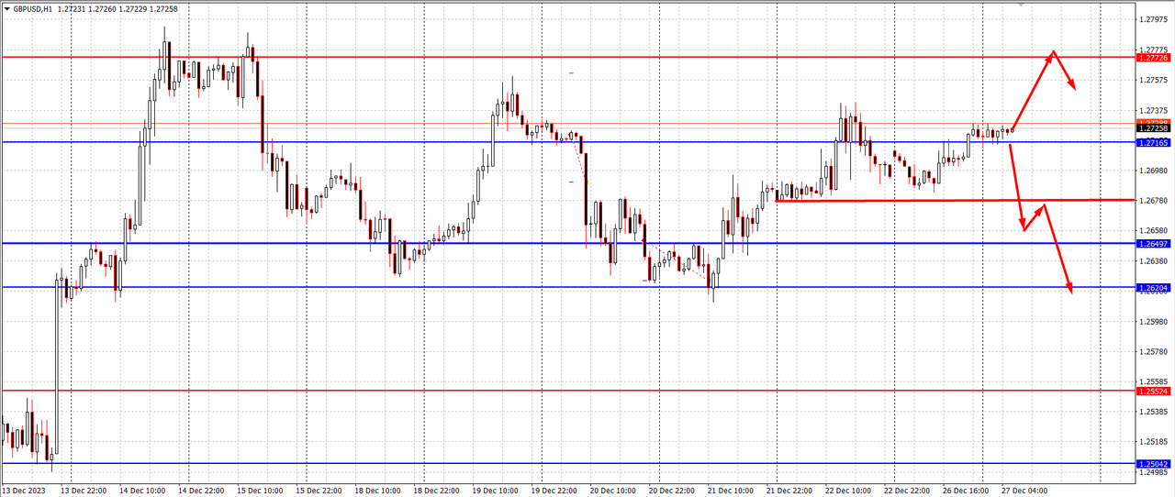This screenshot has height=497, width=1175.
Task: Click the 18 Dec 10:00 time label
Action: [377, 491]
